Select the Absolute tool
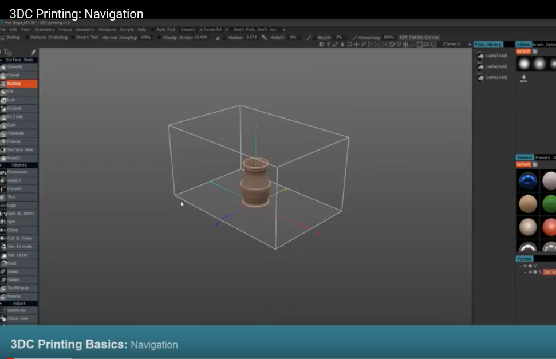The image size is (556, 359). point(19,133)
